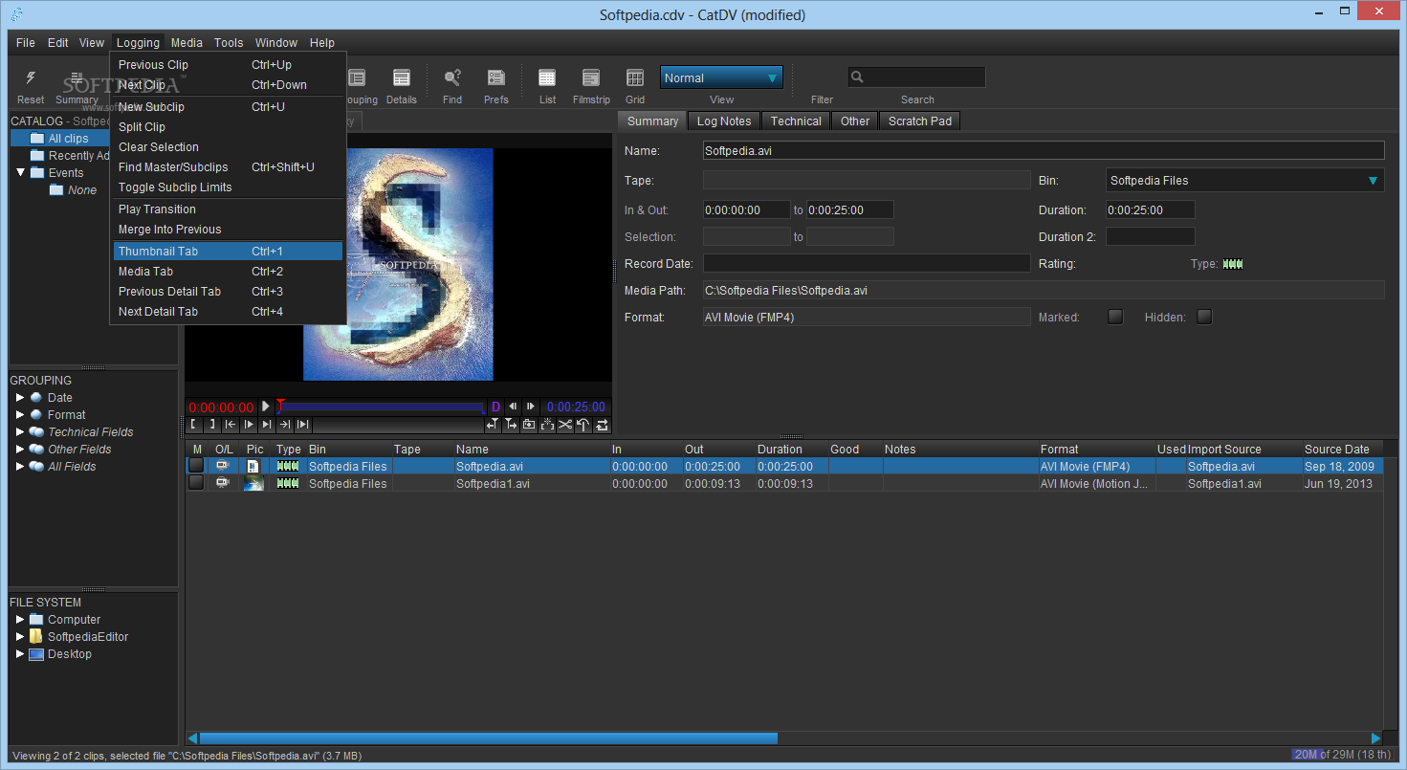Open the Details toolbar icon

pyautogui.click(x=402, y=78)
